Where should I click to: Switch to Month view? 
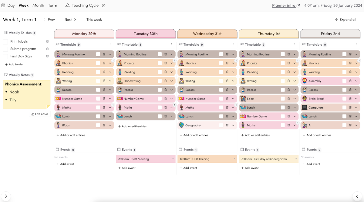pos(38,5)
